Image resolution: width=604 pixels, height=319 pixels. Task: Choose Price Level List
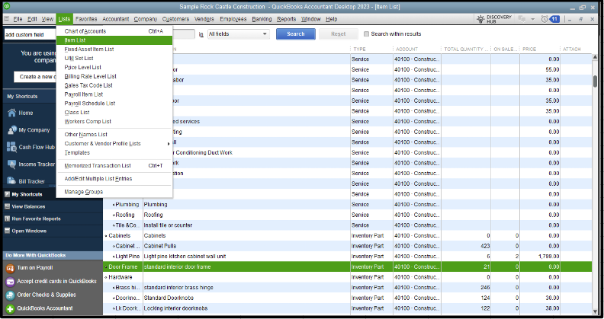[x=114, y=67]
